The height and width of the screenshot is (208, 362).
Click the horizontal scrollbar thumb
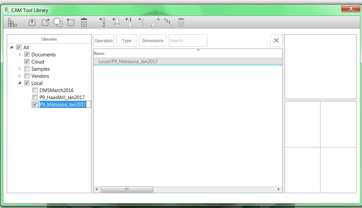(x=127, y=189)
